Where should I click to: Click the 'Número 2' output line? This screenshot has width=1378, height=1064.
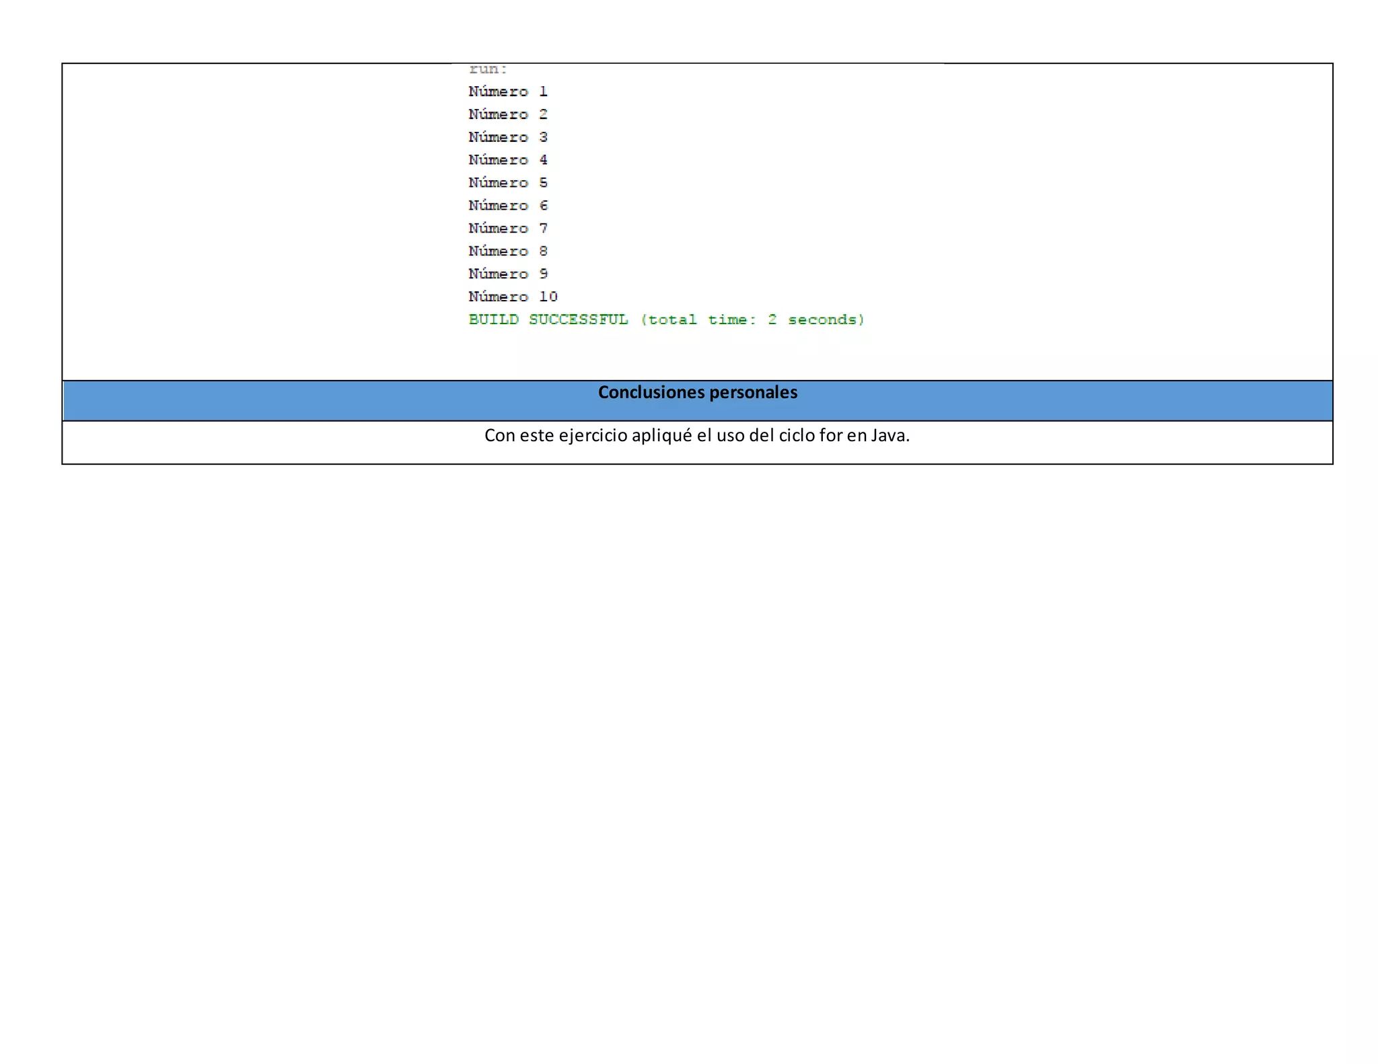508,114
